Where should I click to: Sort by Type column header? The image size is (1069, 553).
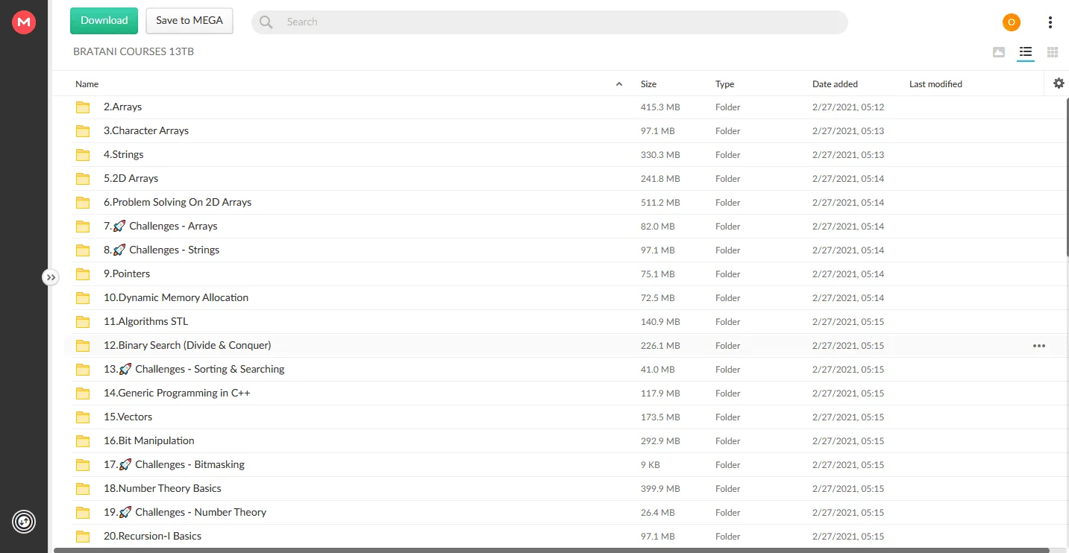[724, 84]
